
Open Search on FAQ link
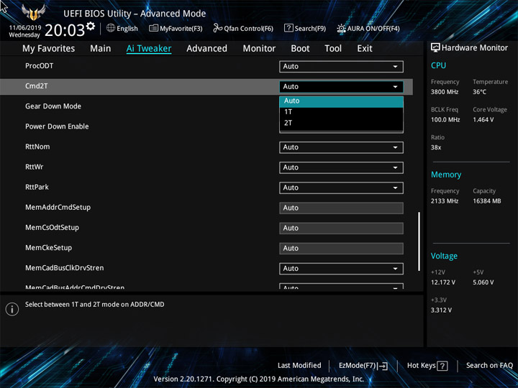click(489, 365)
